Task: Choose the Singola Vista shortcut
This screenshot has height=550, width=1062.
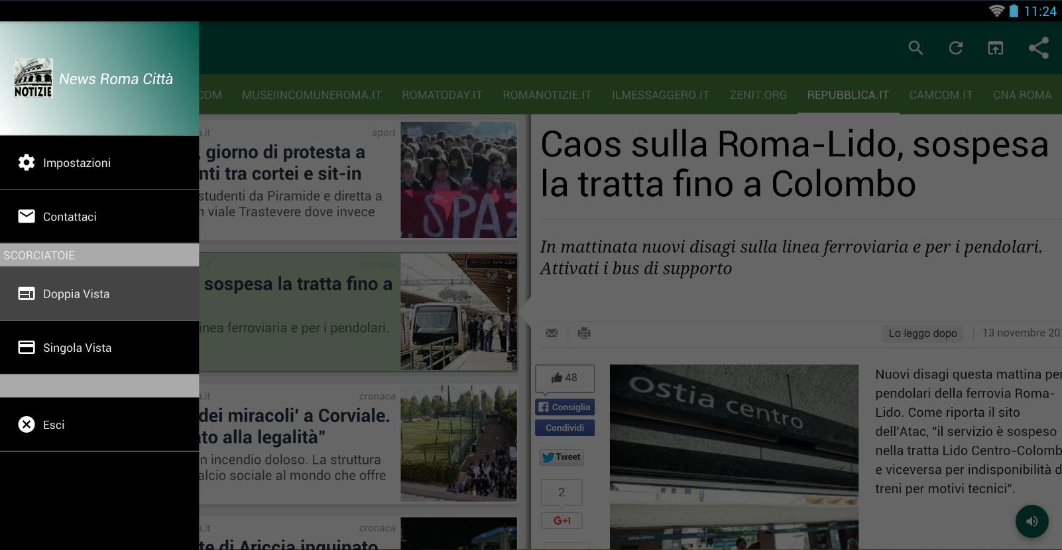Action: (x=99, y=347)
